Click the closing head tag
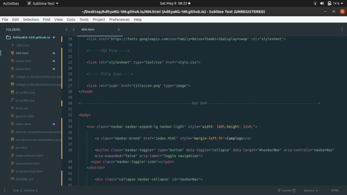Screen dimensions: 347x195 click(85, 91)
